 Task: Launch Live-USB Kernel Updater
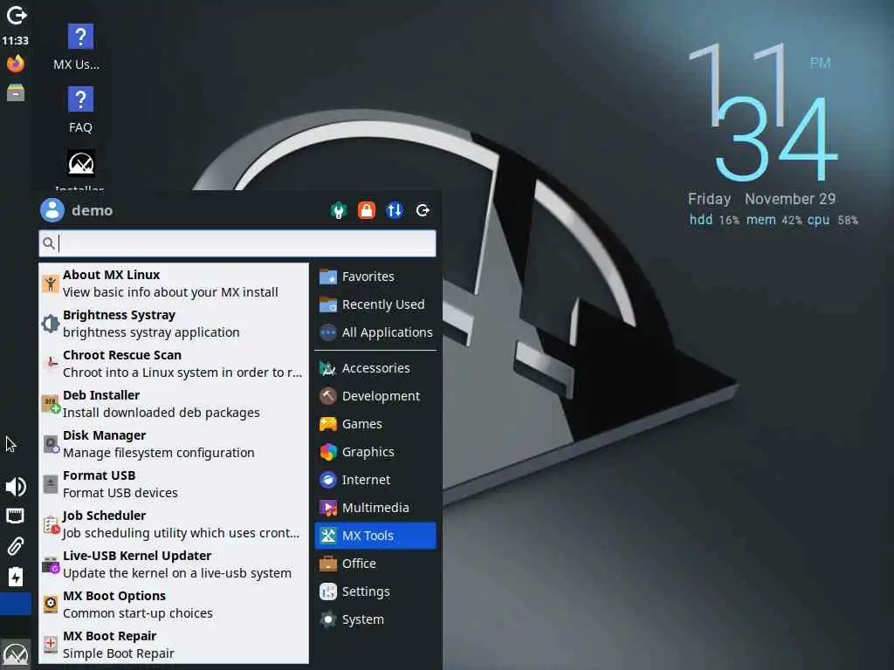[174, 564]
